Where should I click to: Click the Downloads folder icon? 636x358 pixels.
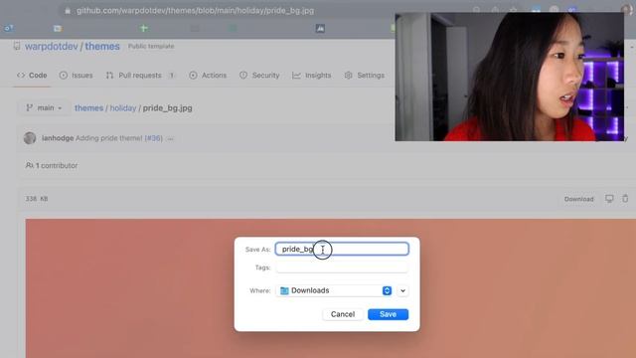click(284, 290)
